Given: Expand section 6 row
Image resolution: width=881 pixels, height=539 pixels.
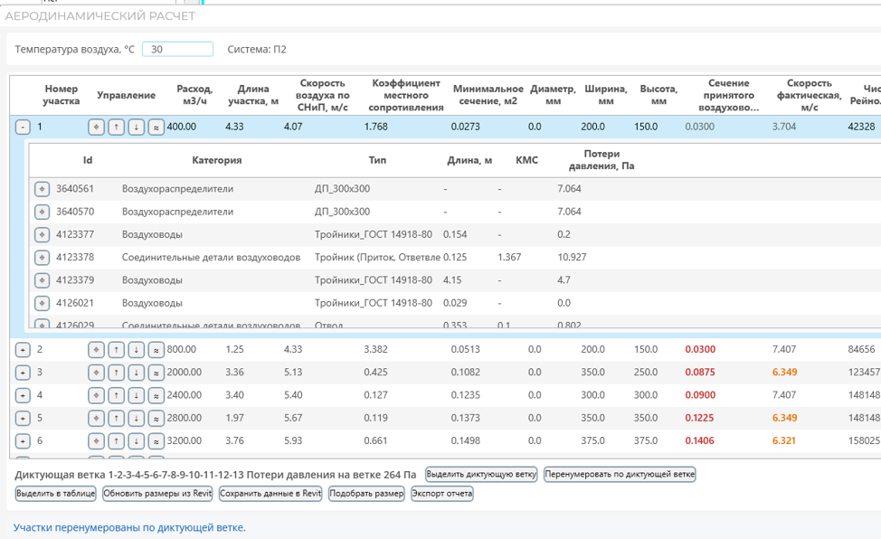Looking at the screenshot, I should pyautogui.click(x=23, y=441).
